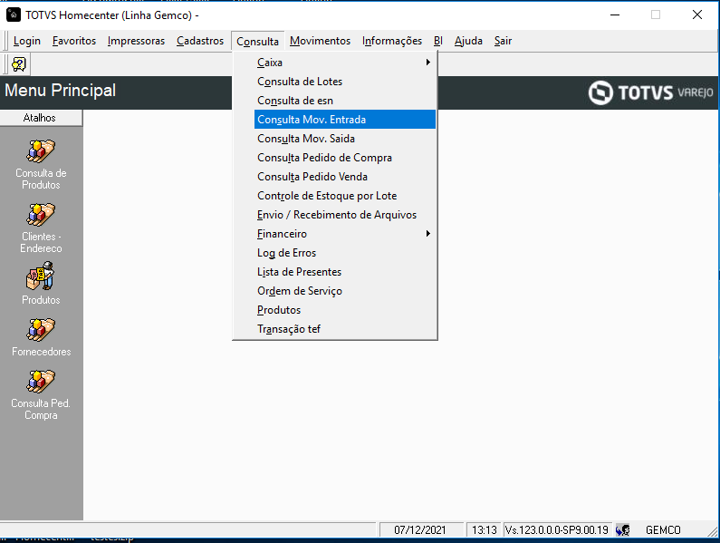This screenshot has height=543, width=720.
Task: Select Consulta de esn
Action: [344, 101]
